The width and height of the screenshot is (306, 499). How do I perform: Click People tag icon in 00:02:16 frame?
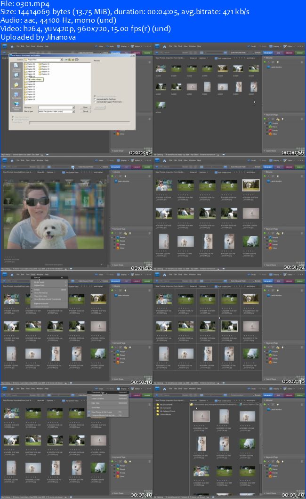118,352
